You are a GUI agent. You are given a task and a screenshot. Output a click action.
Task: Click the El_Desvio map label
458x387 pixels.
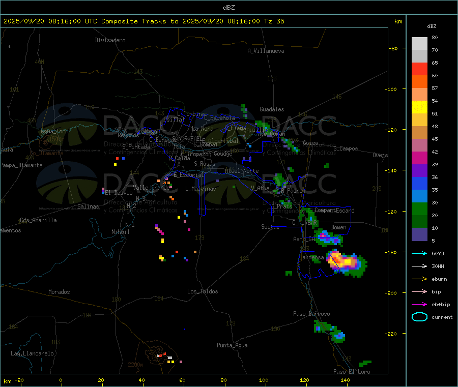(119, 193)
